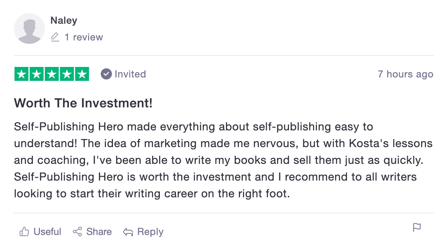Viewport: 447px width, 251px height.
Task: Click the fifth green rating star
Action: 82,74
